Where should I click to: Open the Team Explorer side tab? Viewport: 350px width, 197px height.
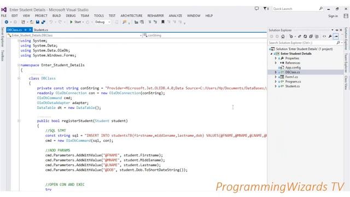pyautogui.click(x=346, y=62)
